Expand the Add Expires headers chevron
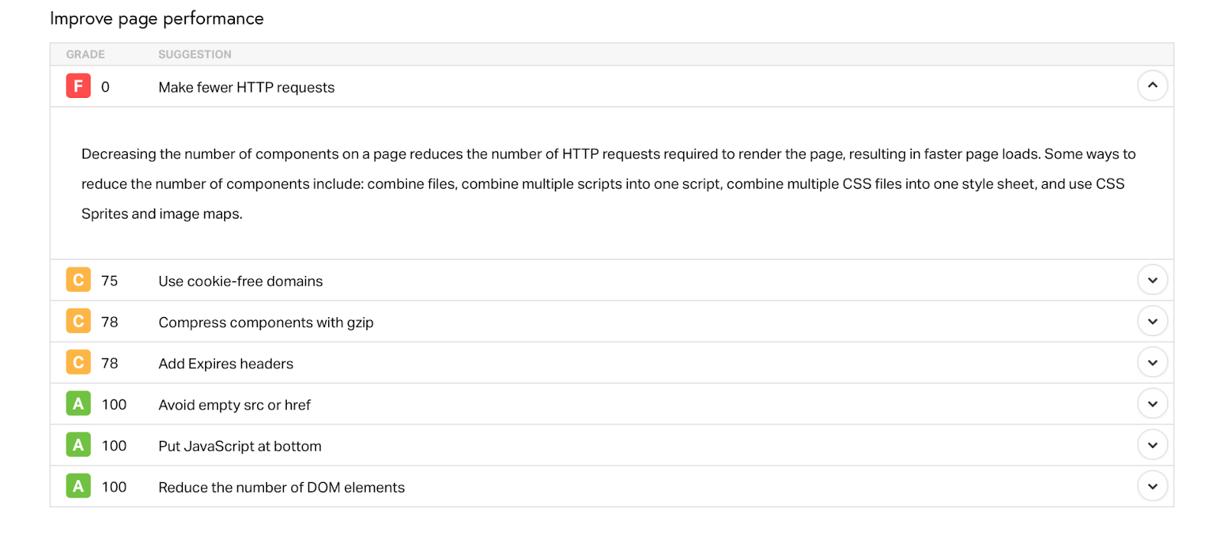The image size is (1224, 538). point(1152,362)
